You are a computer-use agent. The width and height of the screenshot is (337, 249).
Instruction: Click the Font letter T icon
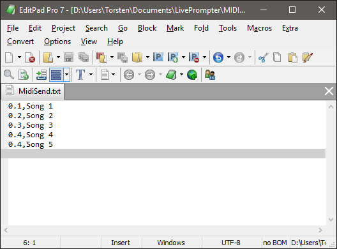[x=80, y=75]
